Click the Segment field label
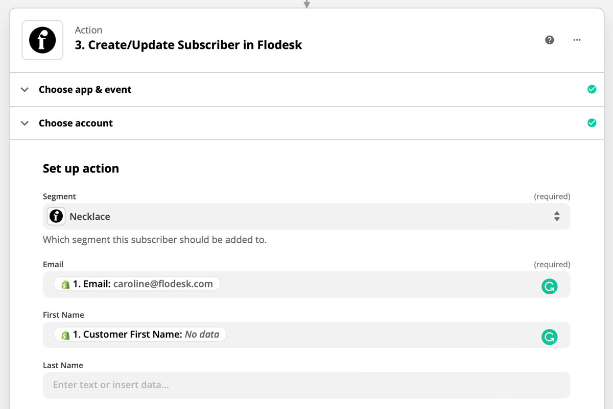The image size is (613, 409). 59,196
